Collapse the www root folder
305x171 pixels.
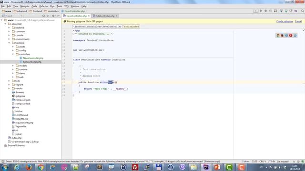point(2,20)
